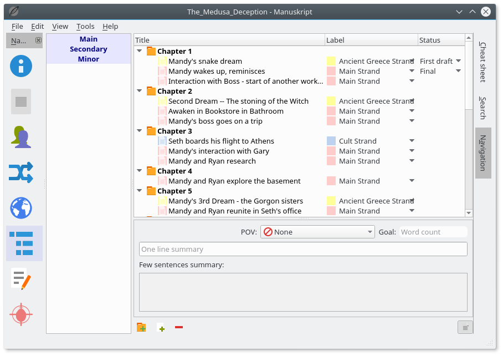Screen dimensions: 503x356
Task: Click the yellow label swatch for Mandy's snake dream
Action: (331, 62)
